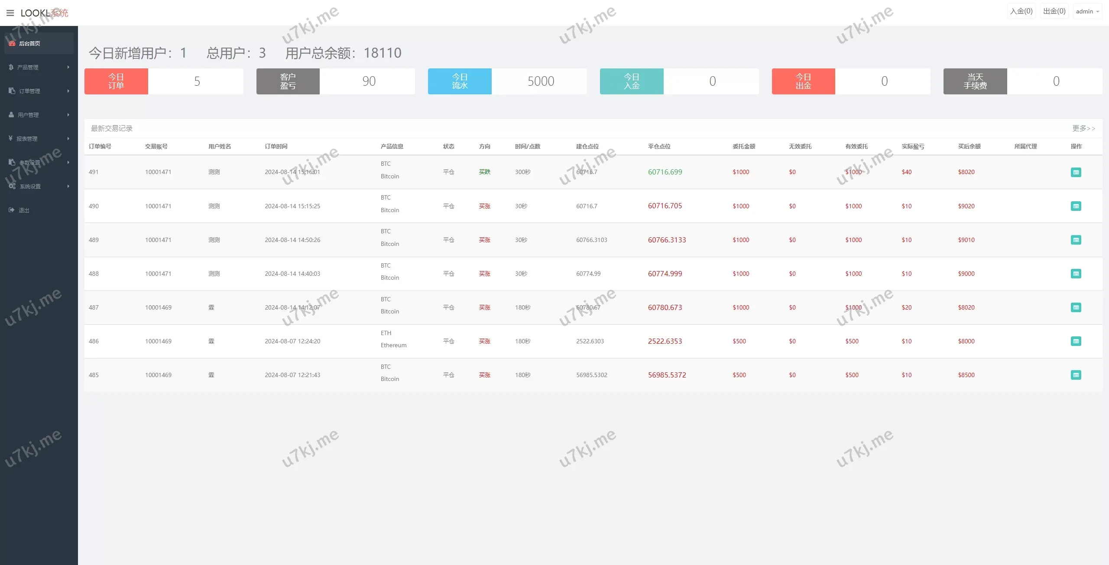The image size is (1109, 565).
Task: Open the admin account dropdown
Action: (x=1087, y=12)
